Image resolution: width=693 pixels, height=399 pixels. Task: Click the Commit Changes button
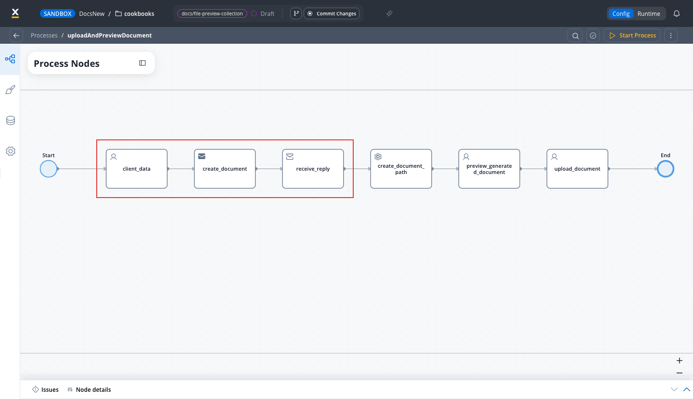[x=332, y=13]
